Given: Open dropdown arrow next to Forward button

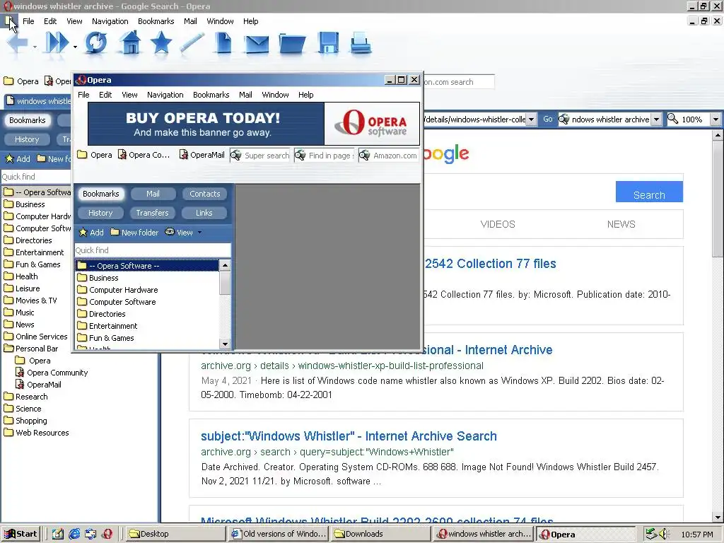Looking at the screenshot, I should point(75,47).
